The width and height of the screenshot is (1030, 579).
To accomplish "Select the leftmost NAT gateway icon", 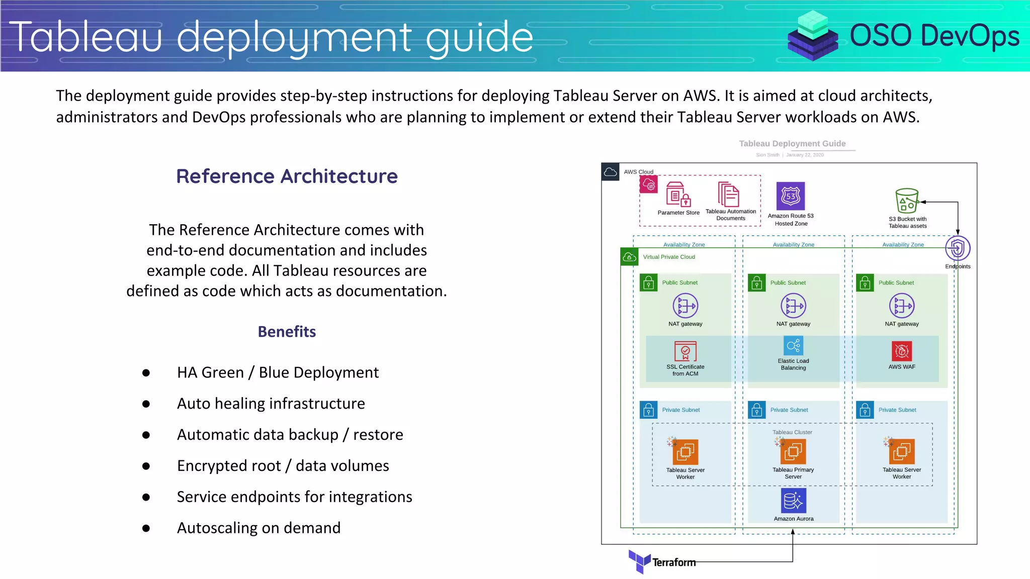I will pyautogui.click(x=685, y=306).
